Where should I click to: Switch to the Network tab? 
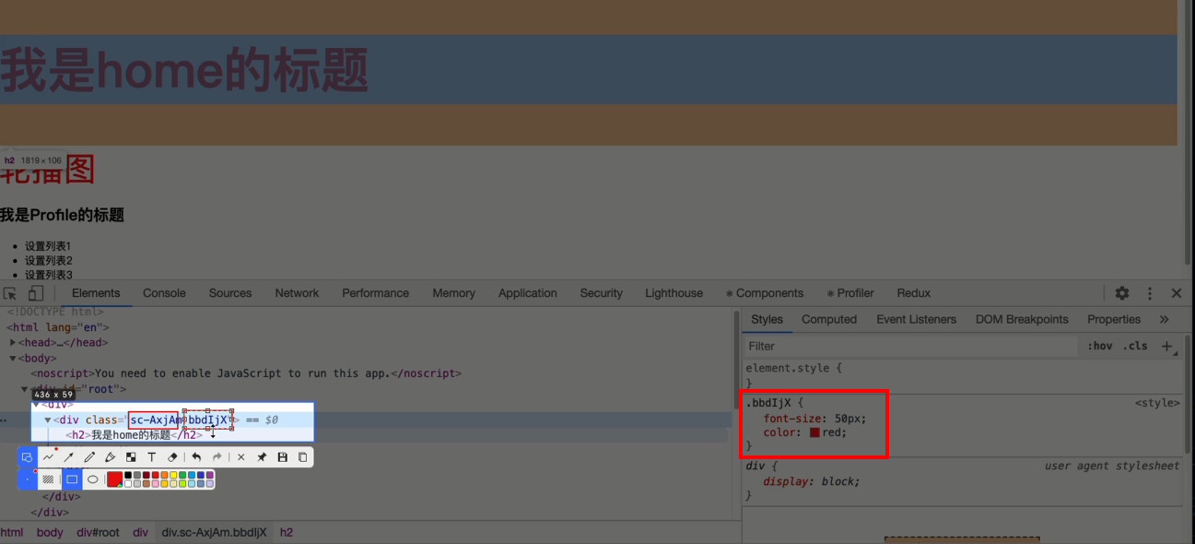tap(297, 293)
